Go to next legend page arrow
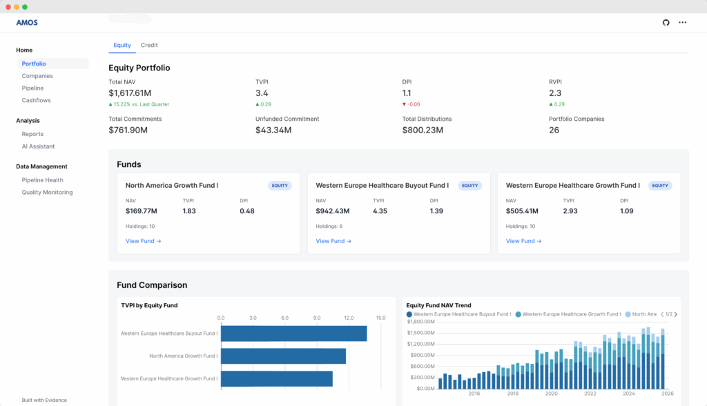Viewport: 707px width, 406px height. (x=675, y=314)
